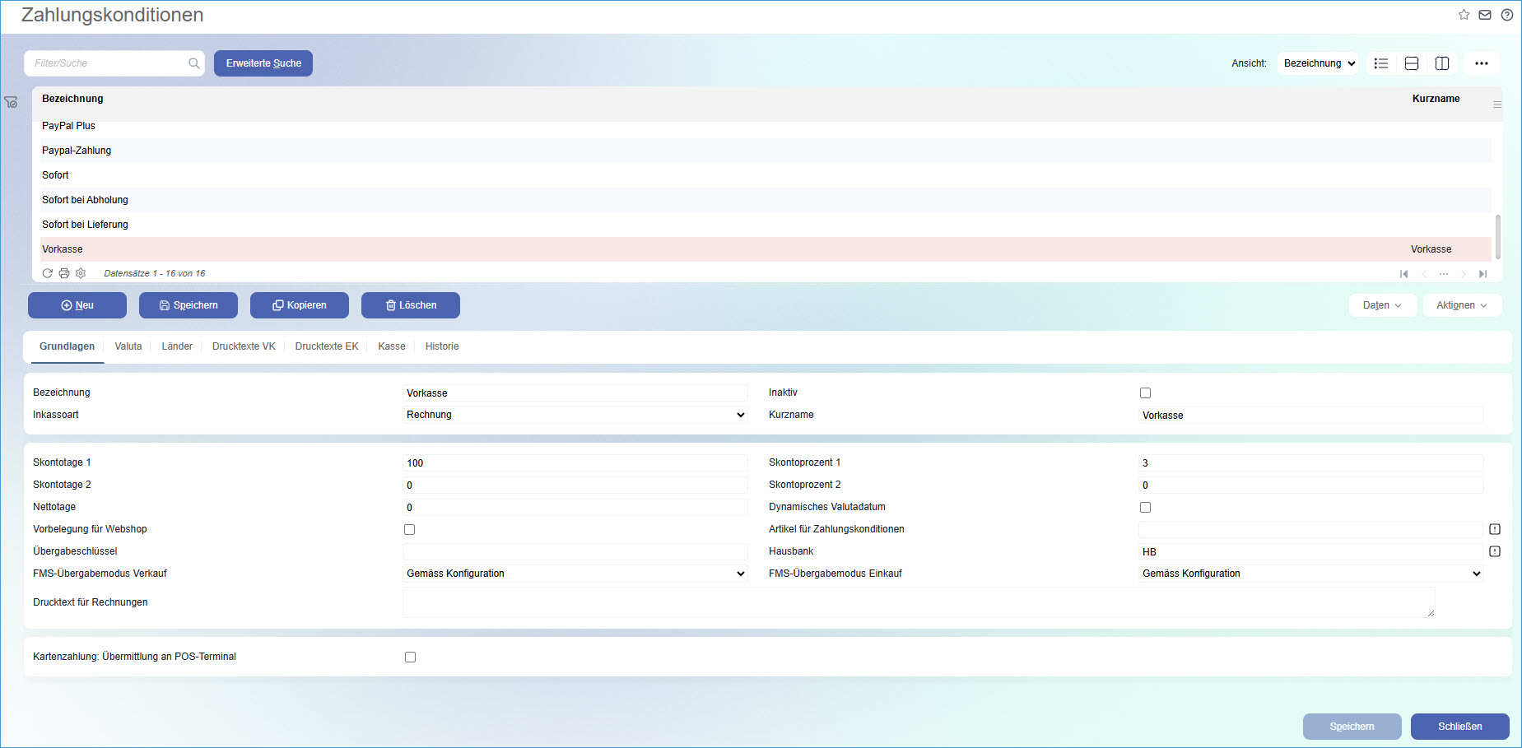Open the Drucktexte VK tab

244,346
